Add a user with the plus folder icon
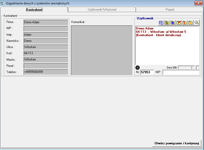Image resolution: width=204 pixels, height=150 pixels. point(184,23)
